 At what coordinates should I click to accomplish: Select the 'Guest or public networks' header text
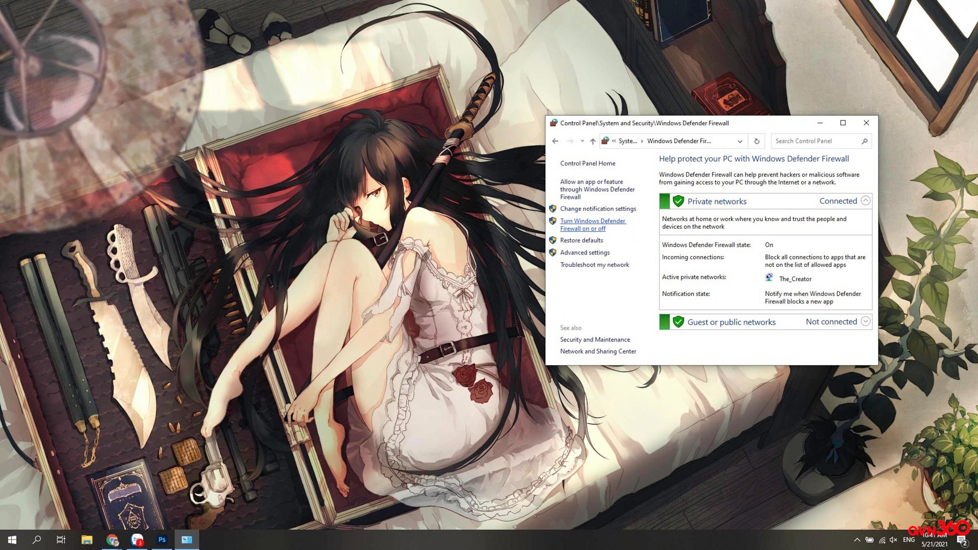[731, 322]
